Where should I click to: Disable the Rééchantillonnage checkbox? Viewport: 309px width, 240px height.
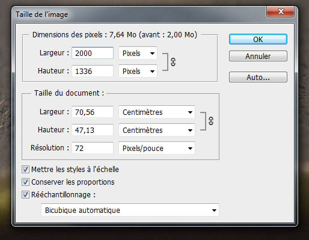pos(25,195)
